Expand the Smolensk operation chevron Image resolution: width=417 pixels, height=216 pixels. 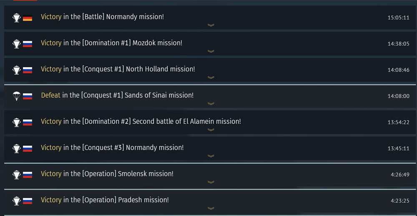pos(211,182)
